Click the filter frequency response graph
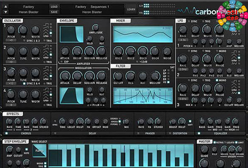This screenshot has width=248, height=168. pos(143,96)
